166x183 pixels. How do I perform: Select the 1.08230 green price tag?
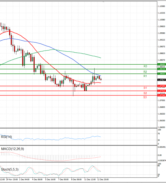click(162, 69)
